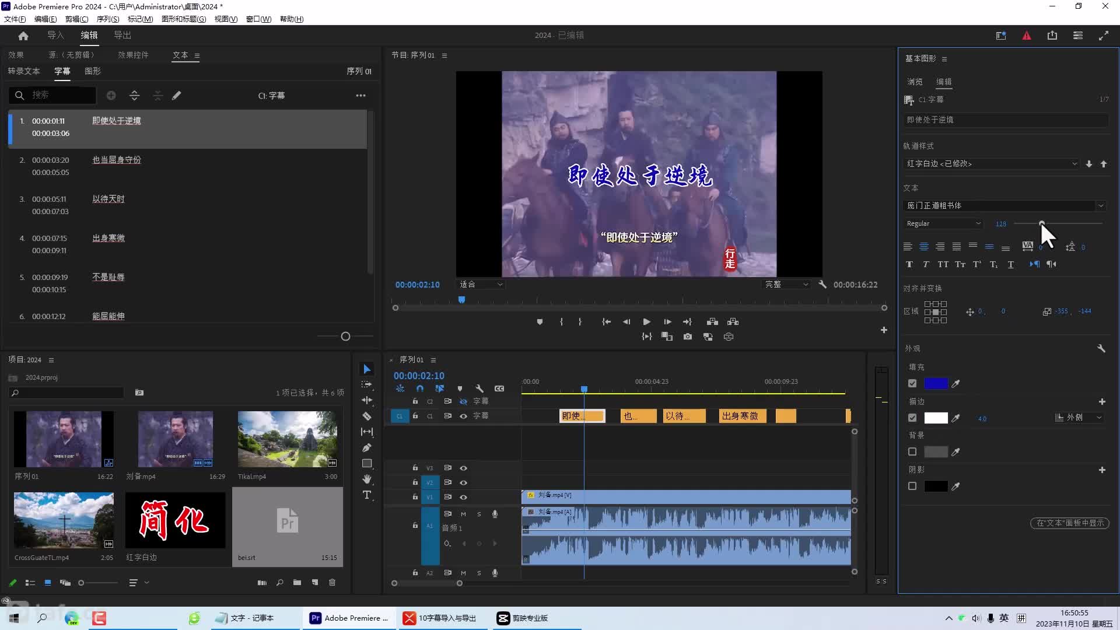Select the Type tool

coord(367,495)
